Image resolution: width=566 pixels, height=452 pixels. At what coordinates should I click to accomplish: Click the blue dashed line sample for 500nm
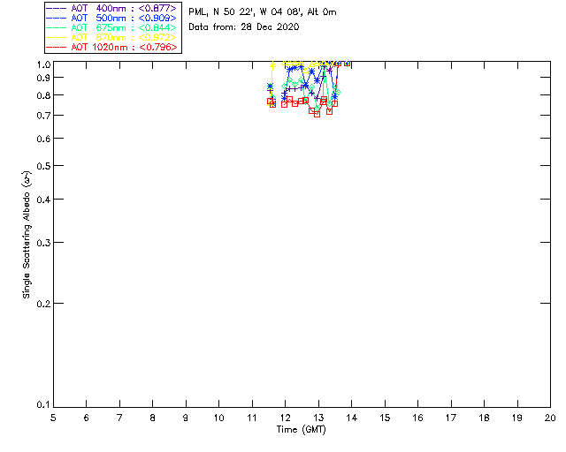click(x=56, y=19)
